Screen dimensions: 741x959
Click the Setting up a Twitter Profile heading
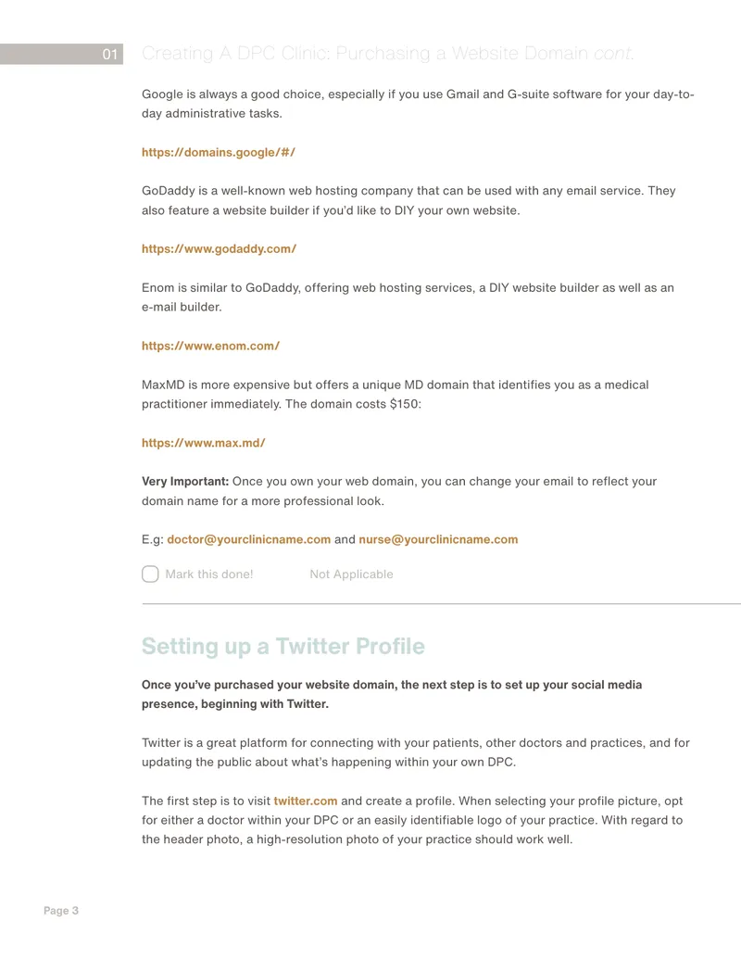(x=283, y=647)
